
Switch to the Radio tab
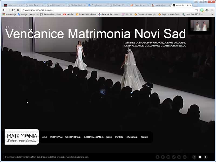point(12,5)
